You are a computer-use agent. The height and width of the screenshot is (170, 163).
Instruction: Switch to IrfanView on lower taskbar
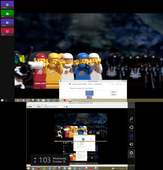(91, 168)
